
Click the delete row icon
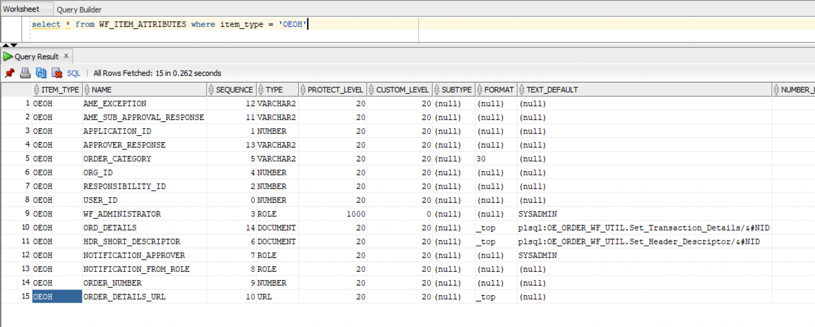57,73
